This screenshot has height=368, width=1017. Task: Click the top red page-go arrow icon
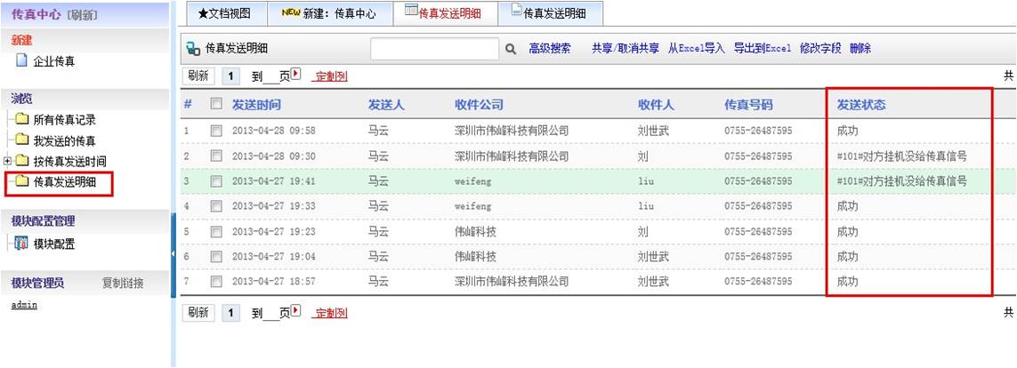pyautogui.click(x=297, y=75)
